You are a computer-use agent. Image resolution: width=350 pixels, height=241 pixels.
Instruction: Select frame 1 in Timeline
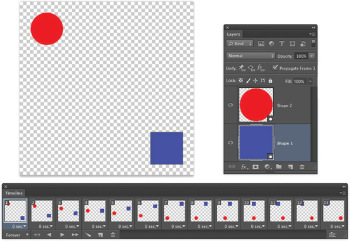click(15, 210)
